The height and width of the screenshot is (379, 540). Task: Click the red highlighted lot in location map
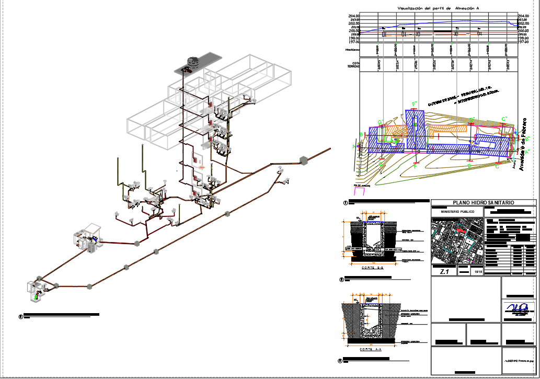coord(460,231)
